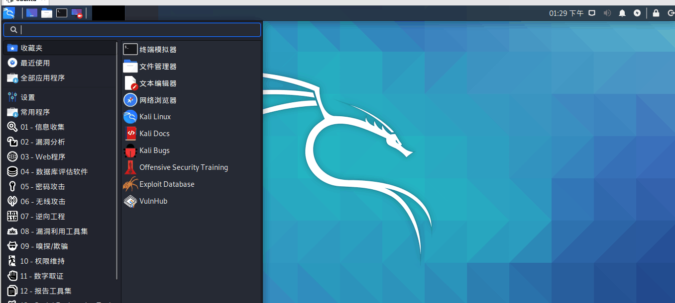Image resolution: width=675 pixels, height=303 pixels.
Task: Focus the menu search field
Action: 132,30
